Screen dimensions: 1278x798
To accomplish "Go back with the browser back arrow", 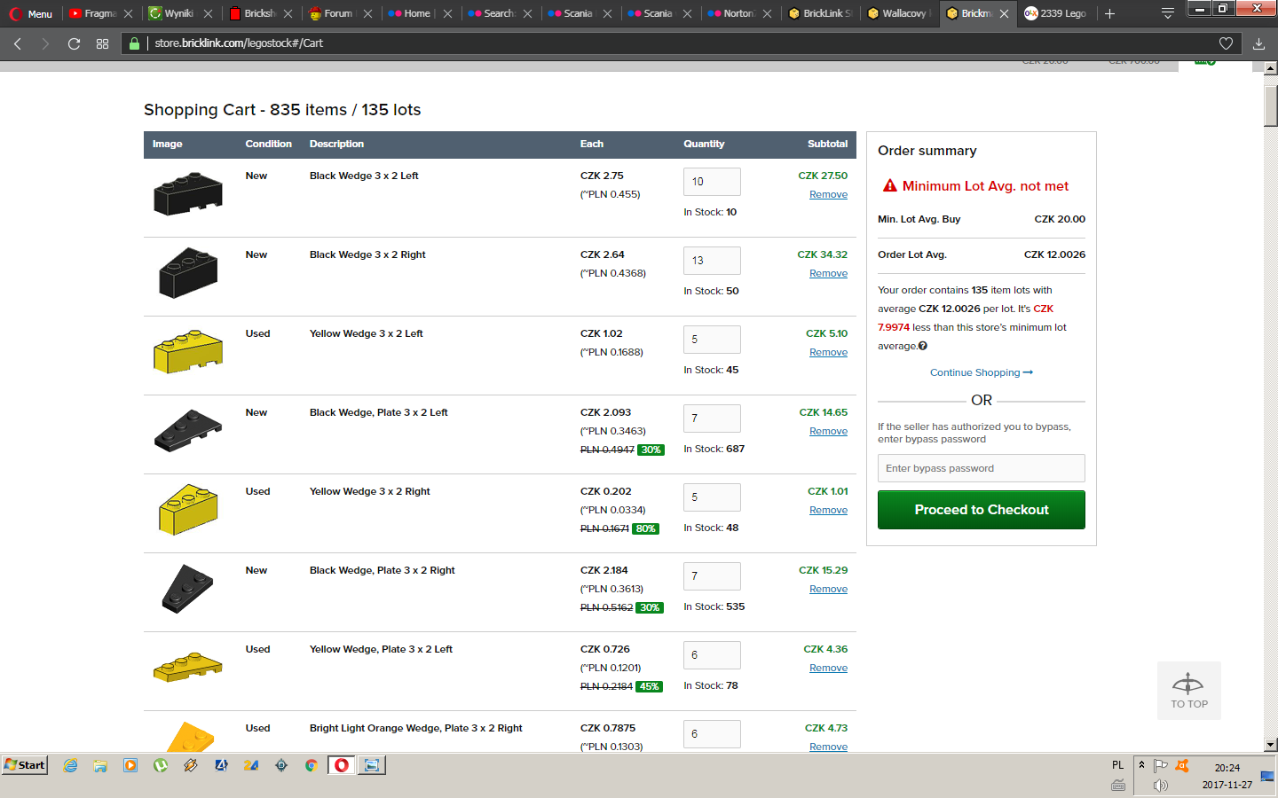I will coord(18,43).
